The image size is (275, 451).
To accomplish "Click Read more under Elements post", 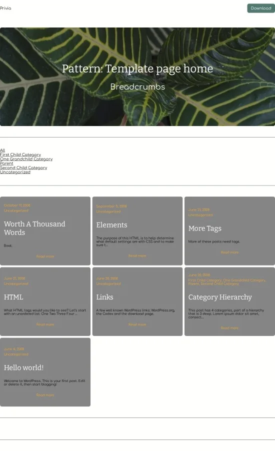I will pyautogui.click(x=137, y=255).
